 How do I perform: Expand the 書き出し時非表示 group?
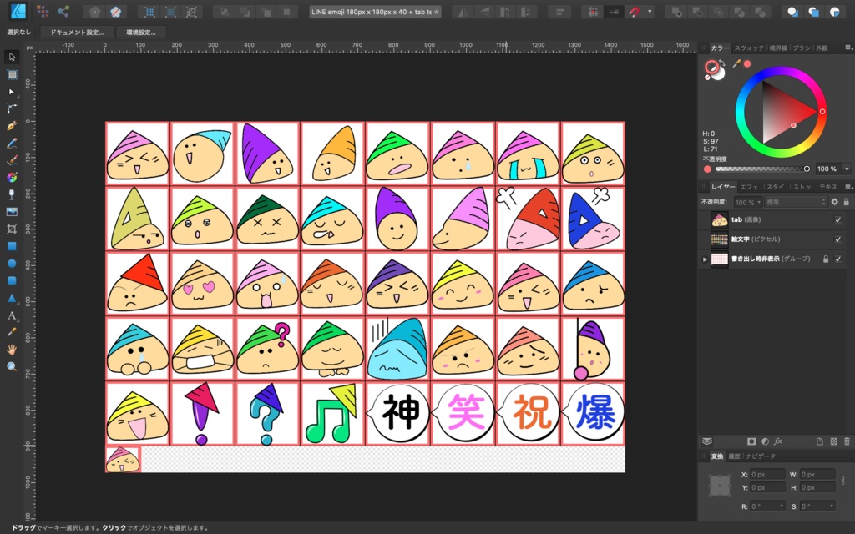click(705, 259)
